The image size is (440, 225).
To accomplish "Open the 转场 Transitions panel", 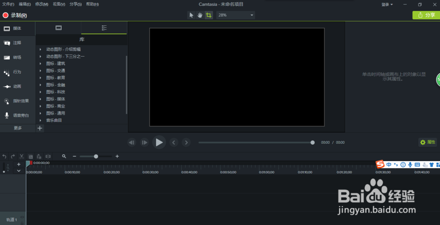I will coord(18,57).
